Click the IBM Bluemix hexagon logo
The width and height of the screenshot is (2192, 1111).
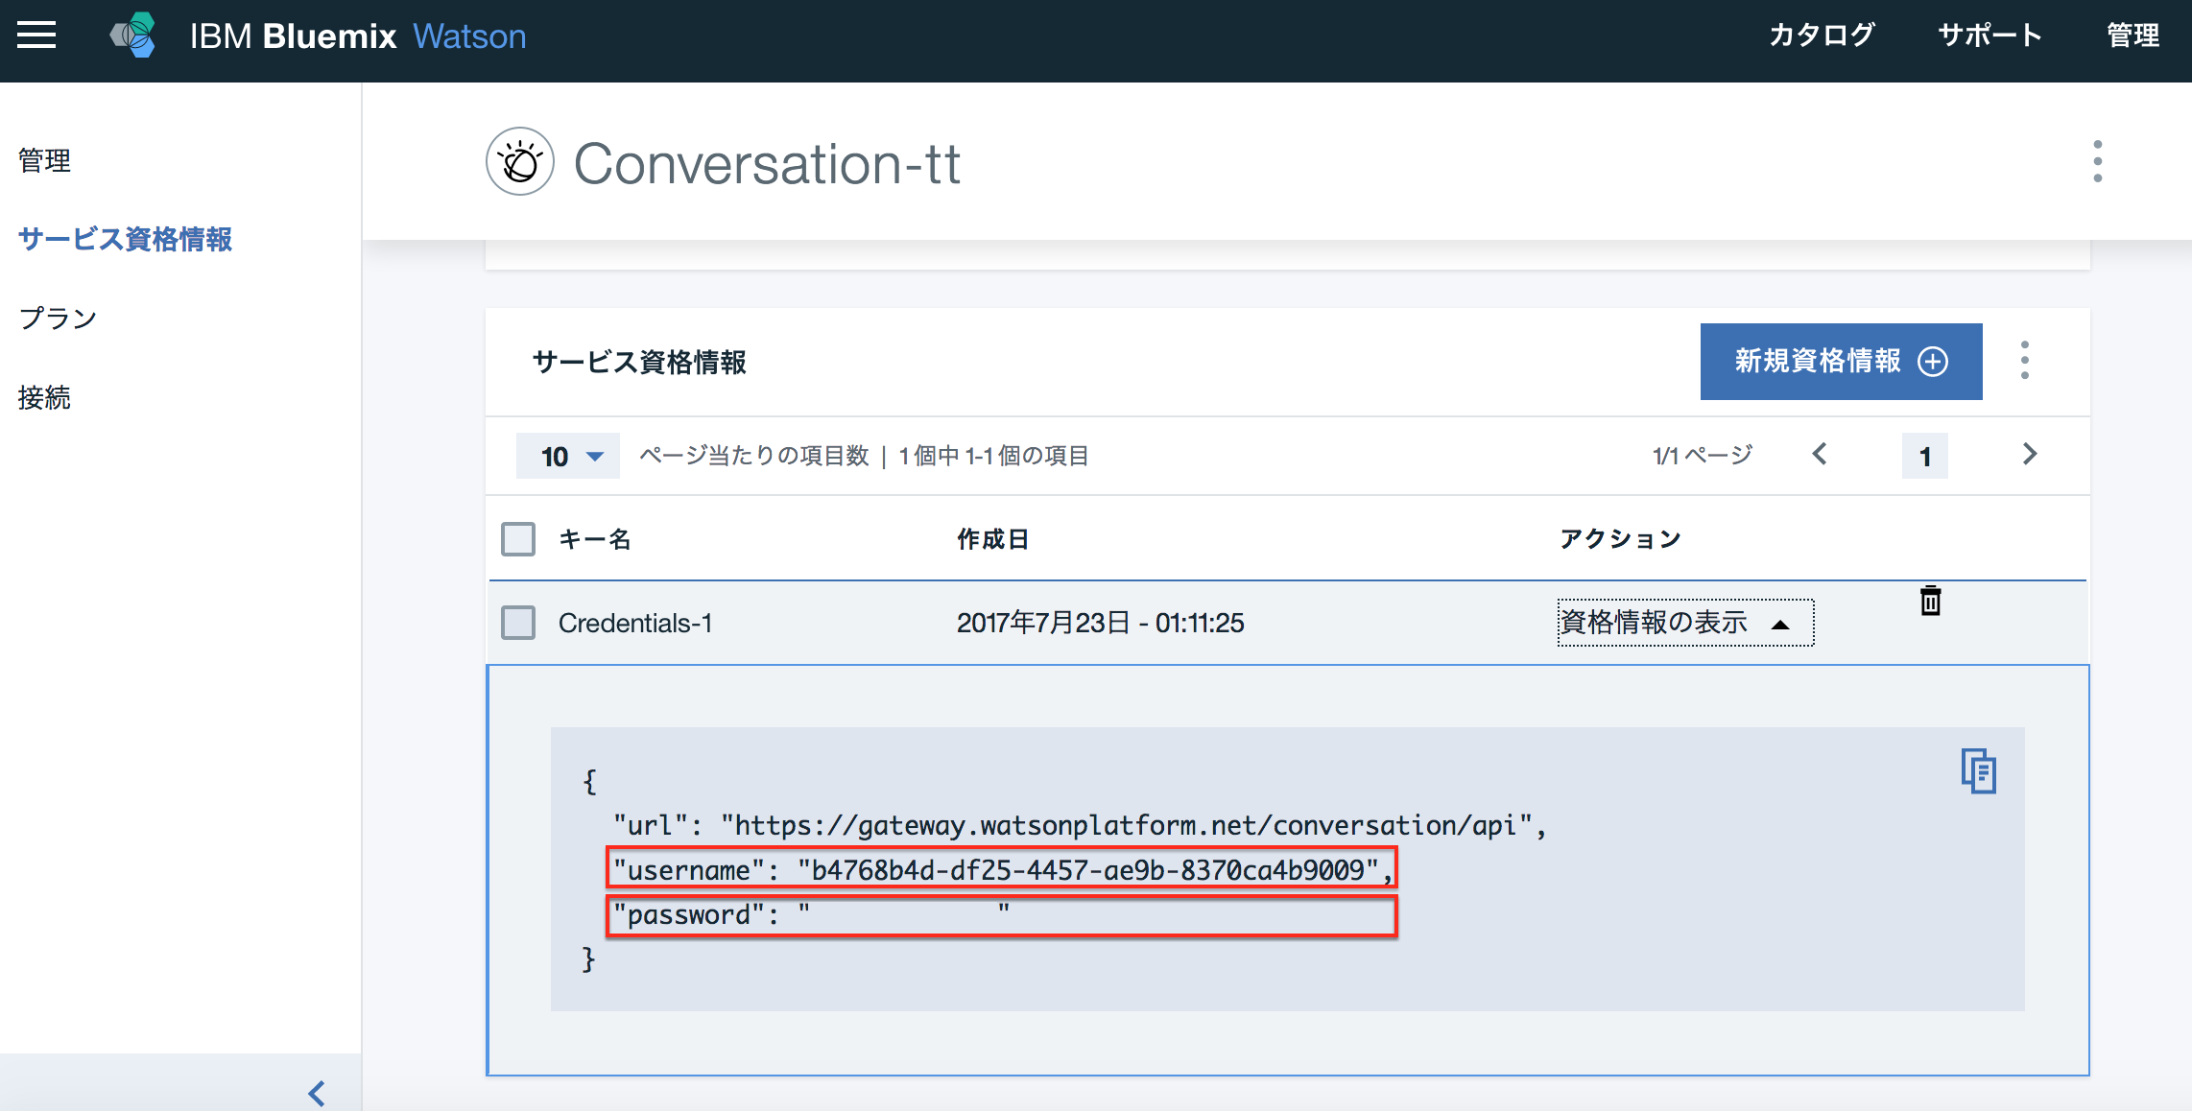click(x=133, y=35)
